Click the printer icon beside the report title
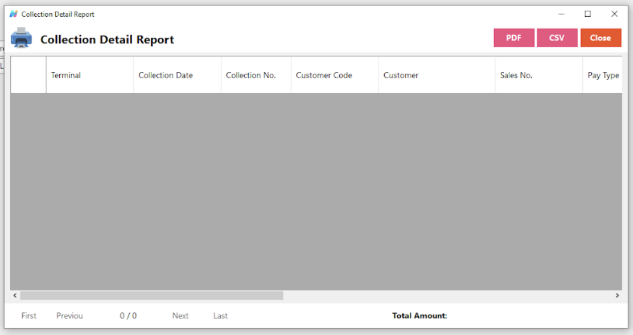 click(x=21, y=38)
